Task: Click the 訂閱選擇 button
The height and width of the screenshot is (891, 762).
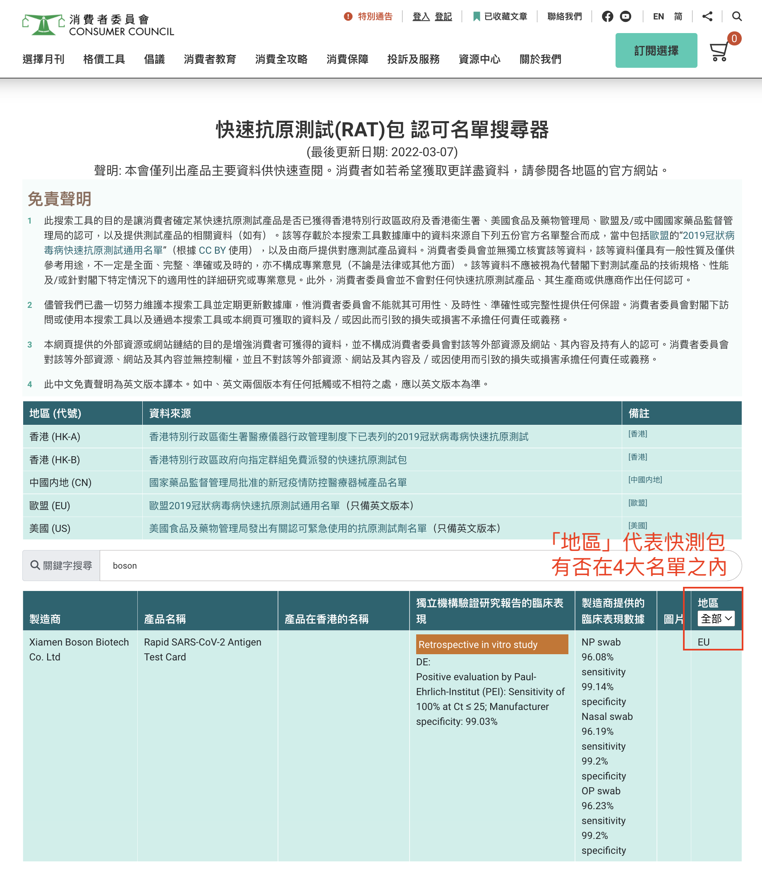Action: [656, 50]
